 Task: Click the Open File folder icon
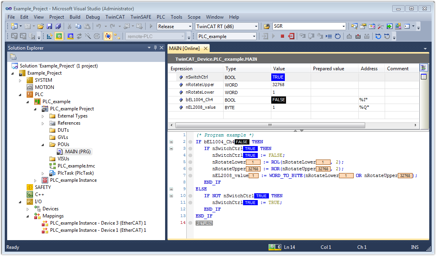pyautogui.click(x=41, y=27)
